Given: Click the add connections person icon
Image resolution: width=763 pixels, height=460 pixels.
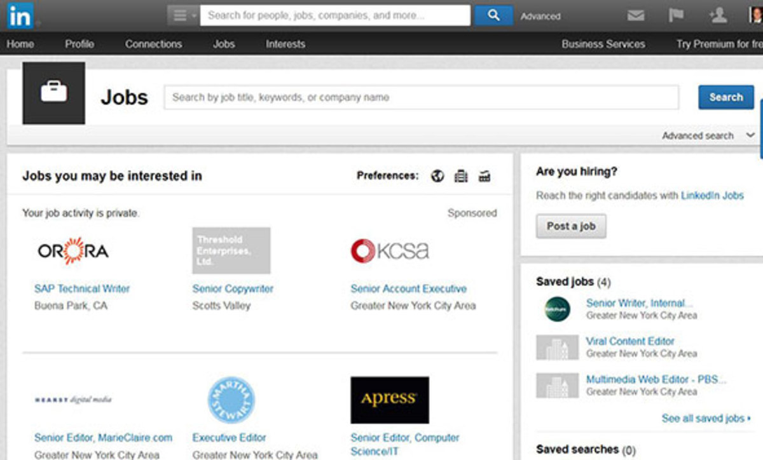Looking at the screenshot, I should coord(717,16).
